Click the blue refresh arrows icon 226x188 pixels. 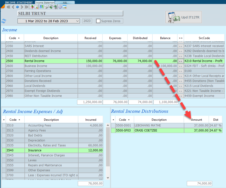3,21
